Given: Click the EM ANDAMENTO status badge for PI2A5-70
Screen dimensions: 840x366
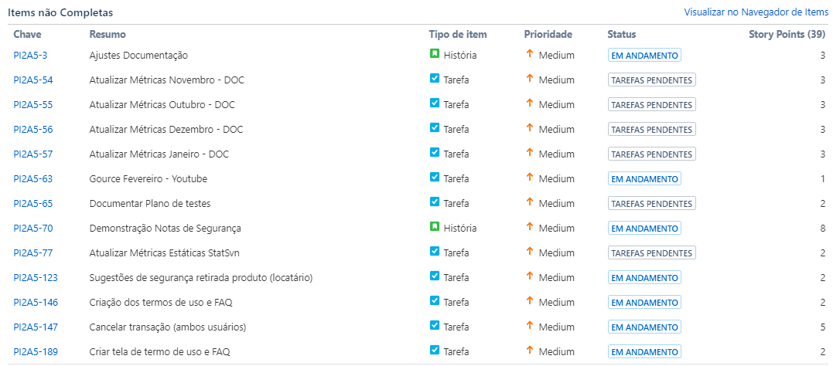Looking at the screenshot, I should click(644, 229).
